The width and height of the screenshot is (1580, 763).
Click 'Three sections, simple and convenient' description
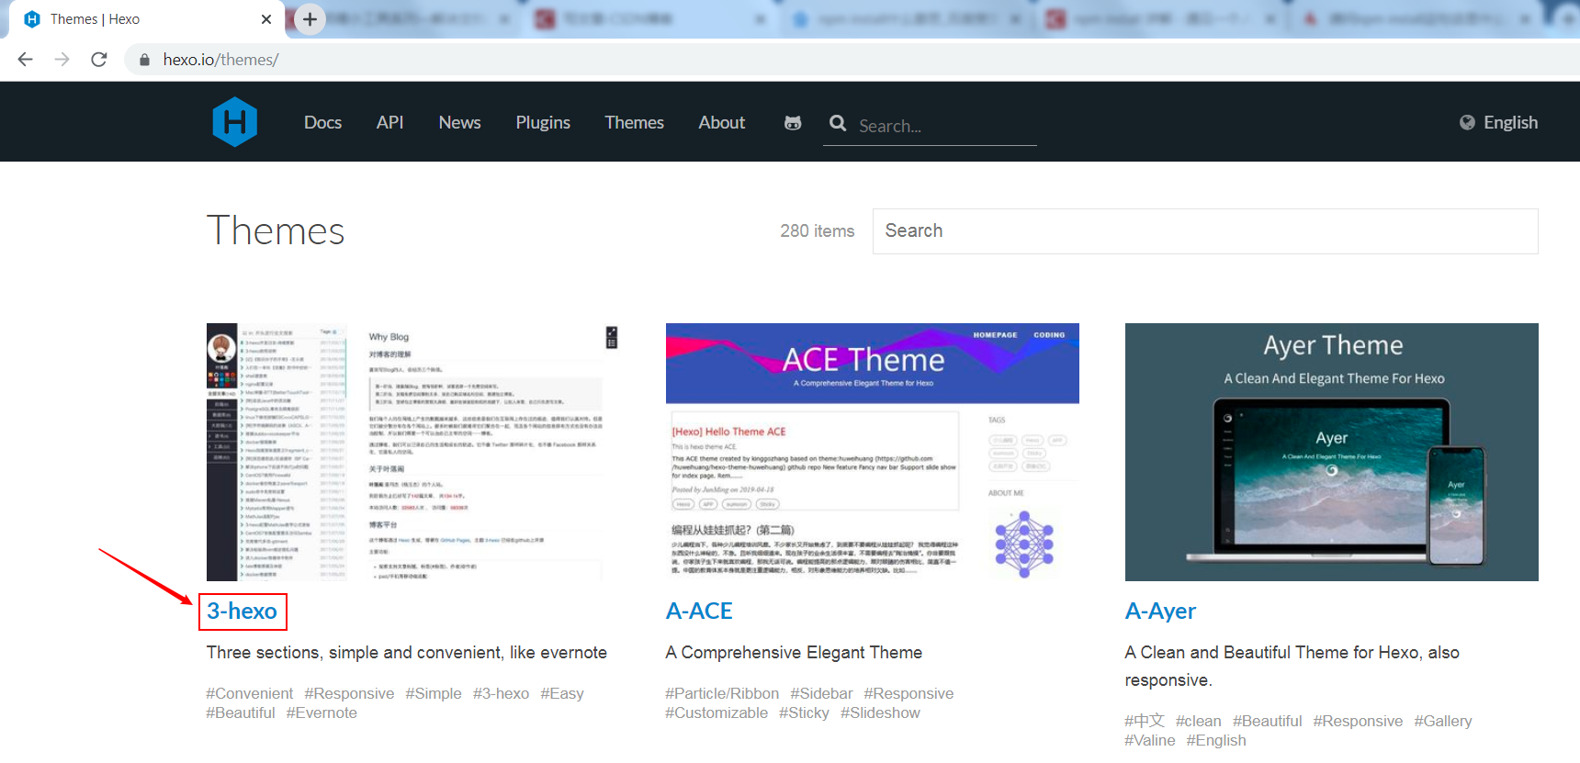407,653
